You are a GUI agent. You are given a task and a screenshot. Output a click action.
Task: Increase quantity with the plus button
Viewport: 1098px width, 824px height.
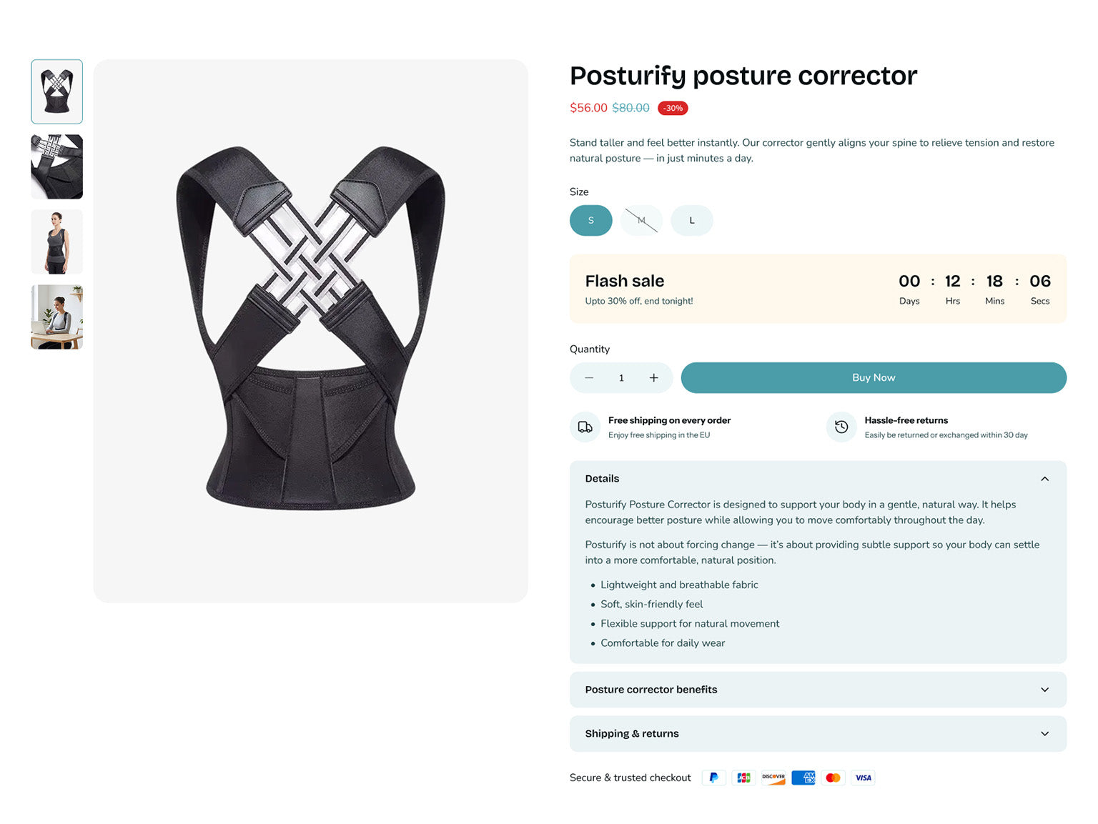click(x=653, y=378)
